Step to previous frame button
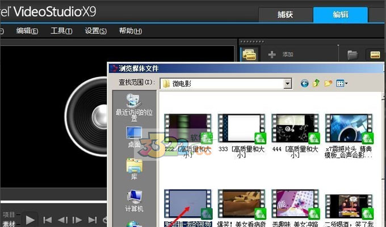This screenshot has width=386, height=227. point(63,220)
